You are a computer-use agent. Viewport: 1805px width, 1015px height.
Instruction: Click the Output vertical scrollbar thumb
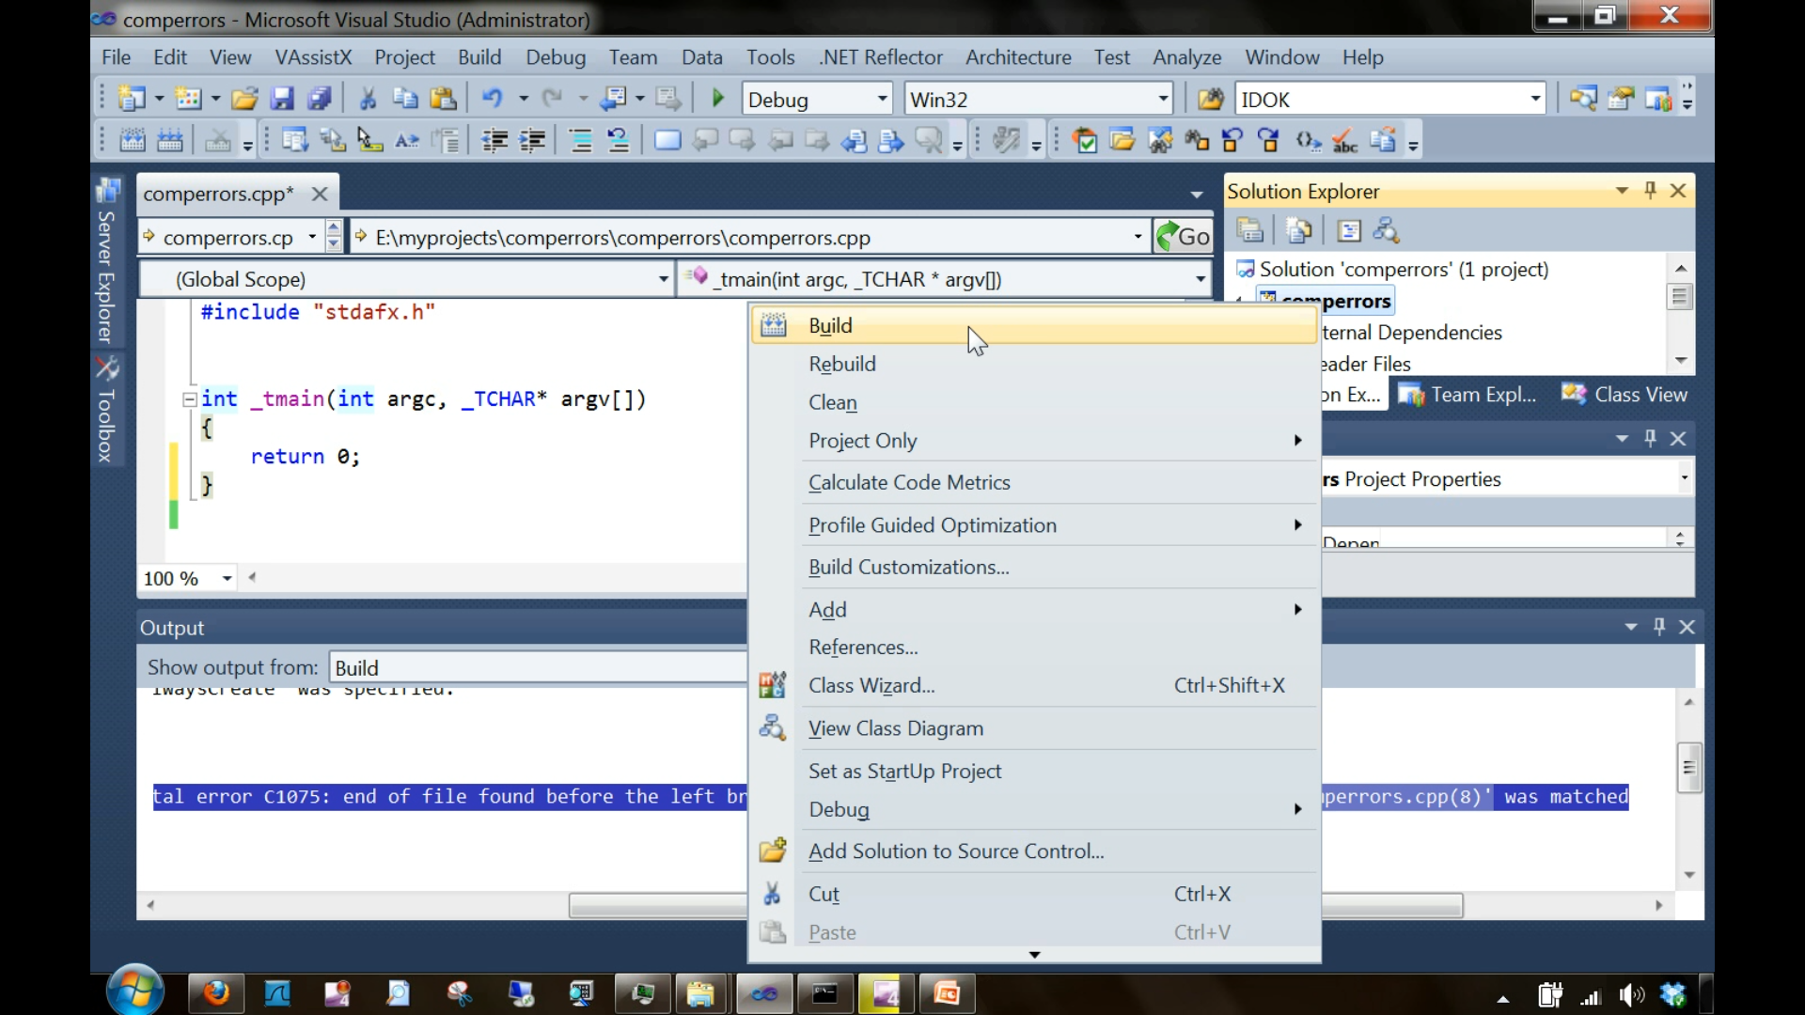tap(1689, 768)
